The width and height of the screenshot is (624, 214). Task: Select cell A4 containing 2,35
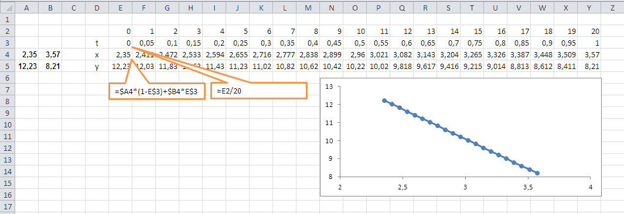pyautogui.click(x=27, y=54)
